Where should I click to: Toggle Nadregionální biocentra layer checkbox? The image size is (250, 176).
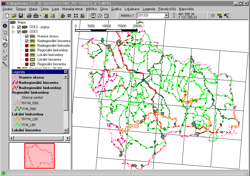27,41
